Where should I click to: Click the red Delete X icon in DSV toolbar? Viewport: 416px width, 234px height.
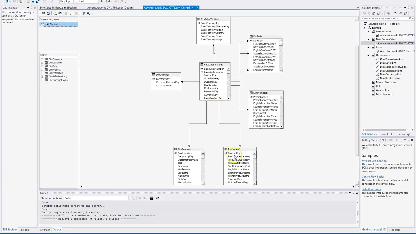[x=76, y=13]
